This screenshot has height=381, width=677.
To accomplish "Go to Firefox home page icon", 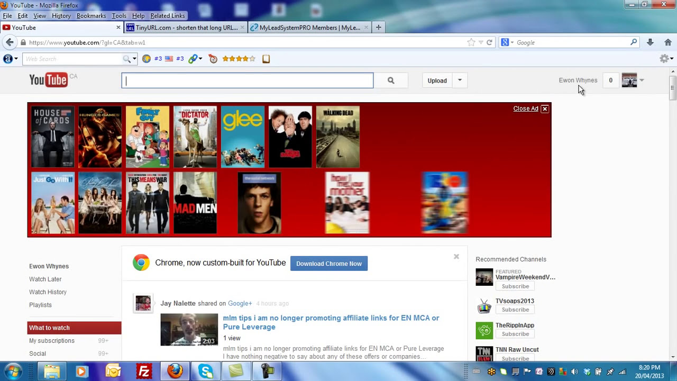I will tap(668, 42).
